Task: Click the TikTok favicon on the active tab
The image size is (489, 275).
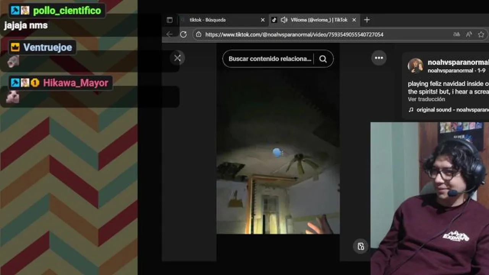Action: [274, 20]
